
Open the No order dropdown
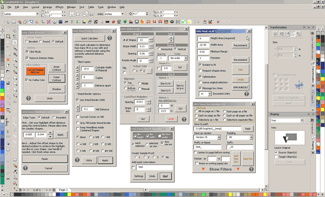[186, 58]
